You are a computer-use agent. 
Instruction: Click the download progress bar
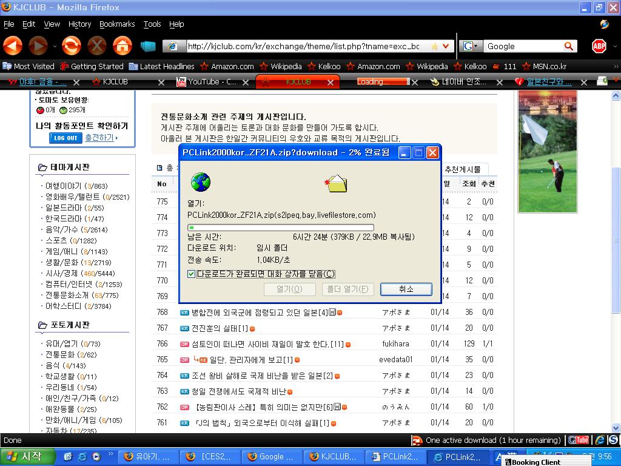click(280, 228)
